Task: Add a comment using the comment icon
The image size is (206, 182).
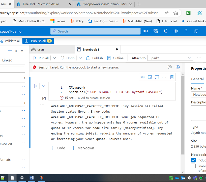Action: click(x=157, y=77)
